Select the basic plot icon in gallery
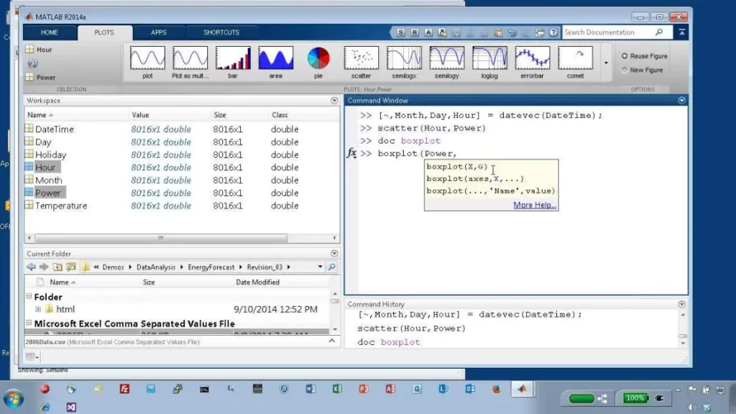 coord(147,59)
